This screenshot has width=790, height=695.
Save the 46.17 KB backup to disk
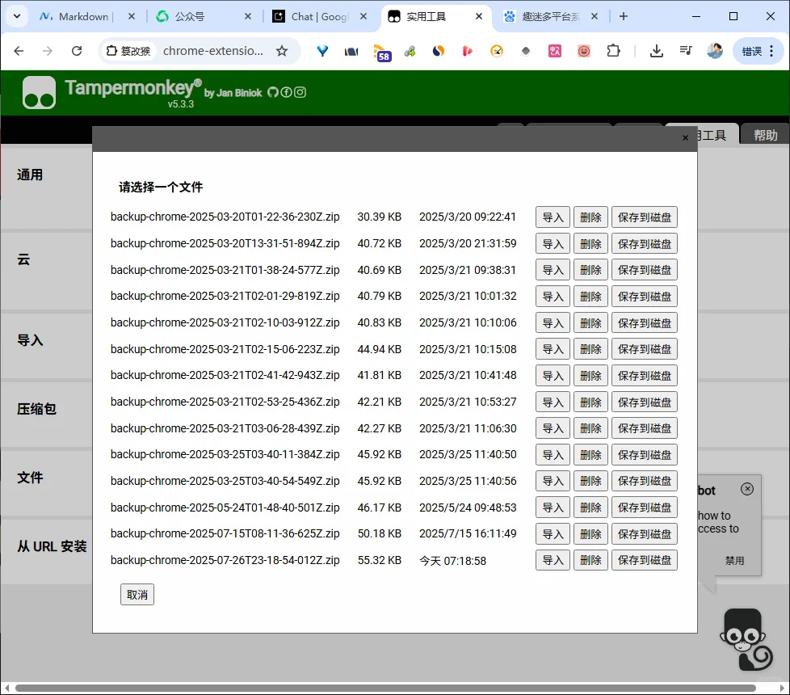[x=645, y=508]
